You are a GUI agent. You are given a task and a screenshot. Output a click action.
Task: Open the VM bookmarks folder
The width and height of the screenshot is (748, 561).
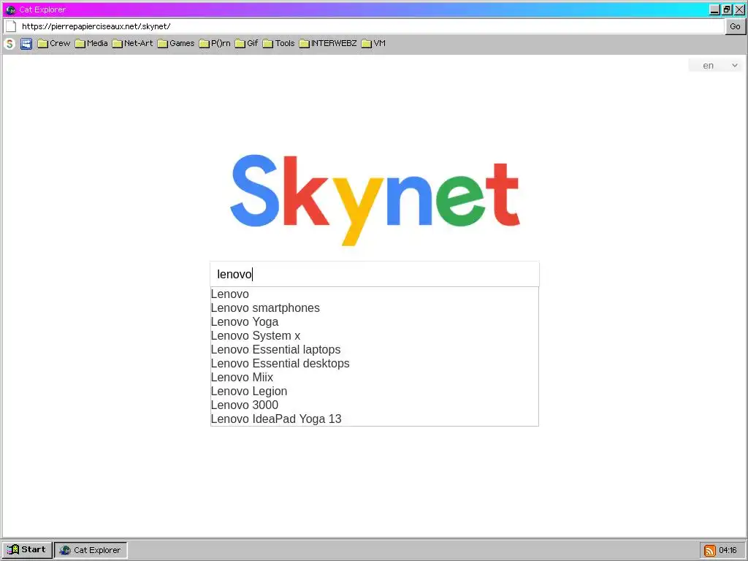tap(373, 43)
